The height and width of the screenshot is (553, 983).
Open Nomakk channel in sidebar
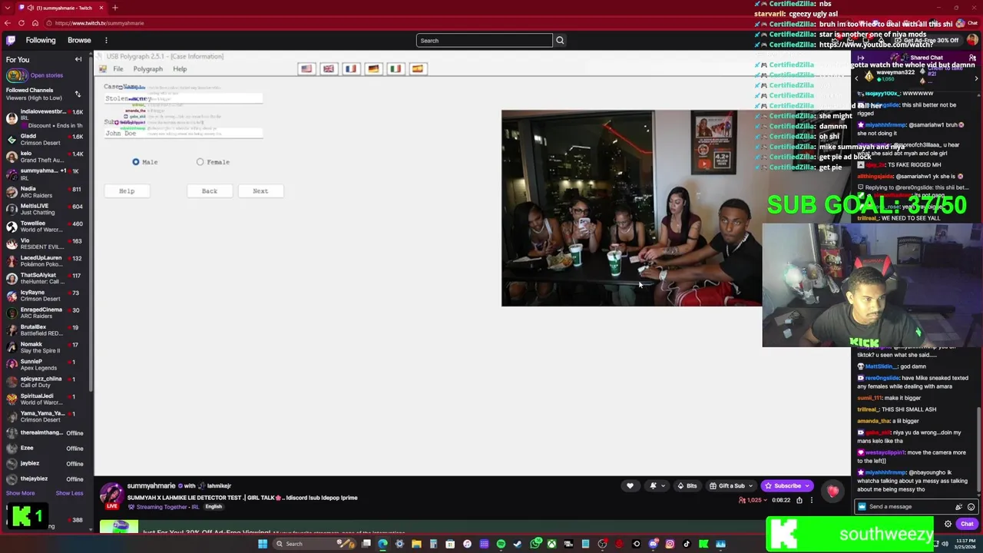click(x=45, y=347)
